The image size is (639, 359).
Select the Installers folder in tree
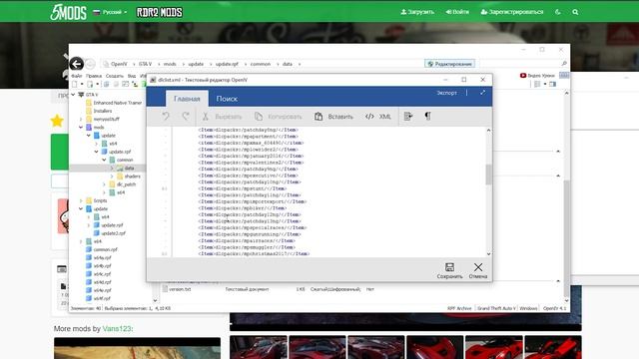[99, 111]
